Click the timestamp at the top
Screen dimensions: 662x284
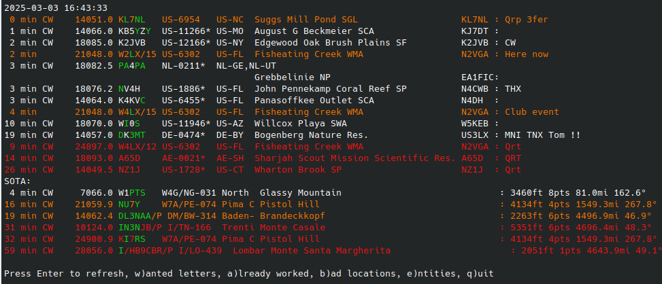pyautogui.click(x=56, y=8)
